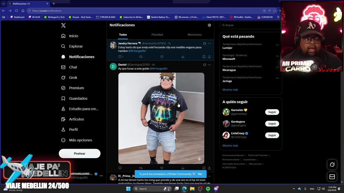
Task: Expand Más opciones in sidebar
Action: pyautogui.click(x=77, y=140)
